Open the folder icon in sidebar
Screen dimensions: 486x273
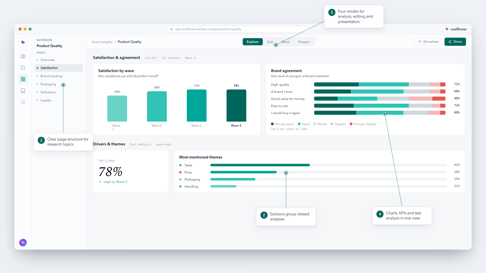pos(23,67)
